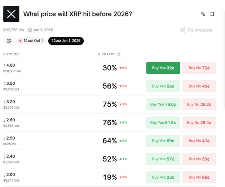Screen dimensions: 225x187
Task: Click Buy No 29.4¢ for ↓ 2.60
Action: point(199,123)
